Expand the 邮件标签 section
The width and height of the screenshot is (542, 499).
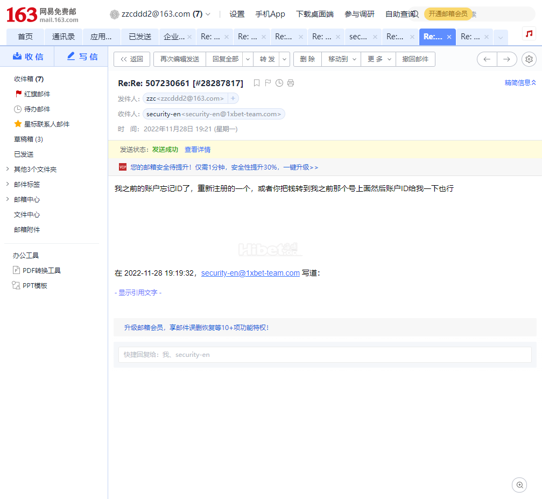[x=7, y=184]
